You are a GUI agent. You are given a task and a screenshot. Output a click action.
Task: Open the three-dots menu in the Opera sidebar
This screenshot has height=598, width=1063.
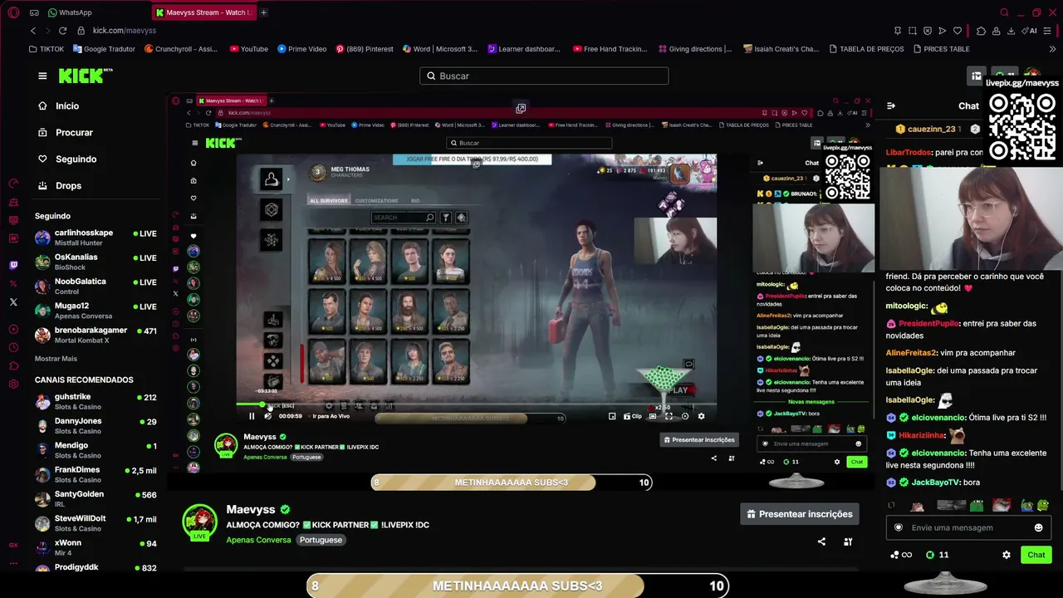coord(13,562)
